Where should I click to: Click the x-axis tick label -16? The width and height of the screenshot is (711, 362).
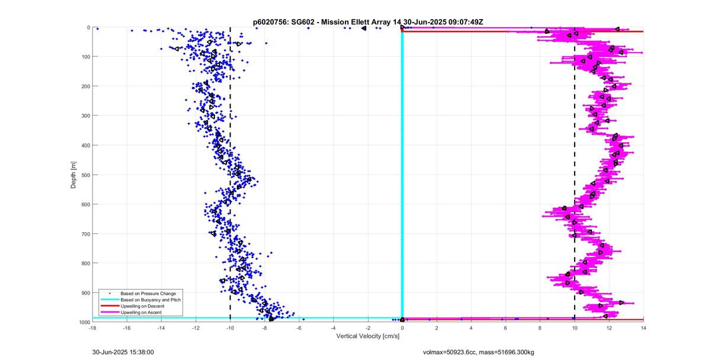127,328
